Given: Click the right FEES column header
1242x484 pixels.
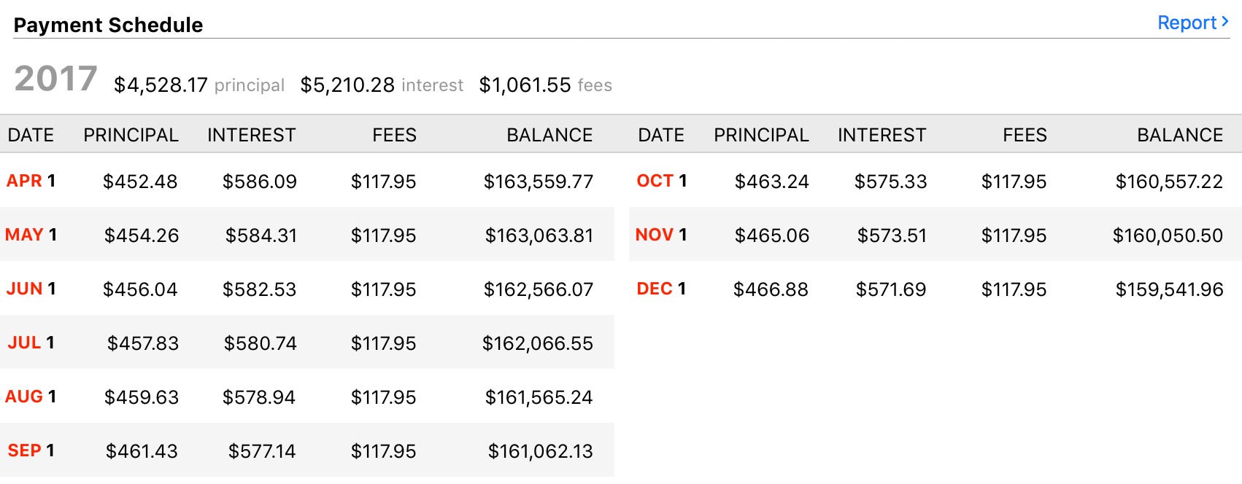Looking at the screenshot, I should [x=1024, y=135].
